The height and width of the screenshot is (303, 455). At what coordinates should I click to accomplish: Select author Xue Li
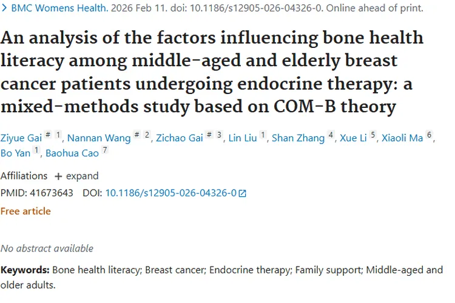point(353,138)
